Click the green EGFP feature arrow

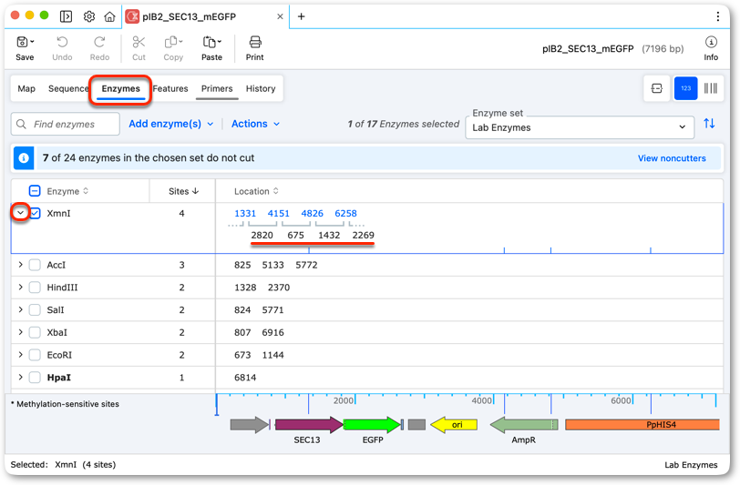pyautogui.click(x=372, y=425)
